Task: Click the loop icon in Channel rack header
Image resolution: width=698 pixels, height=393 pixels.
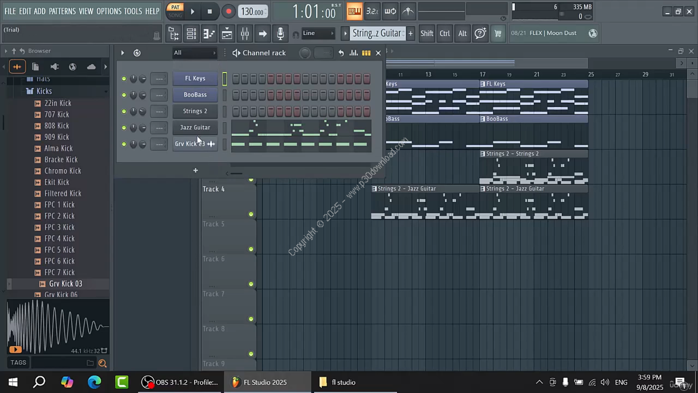Action: point(137,53)
